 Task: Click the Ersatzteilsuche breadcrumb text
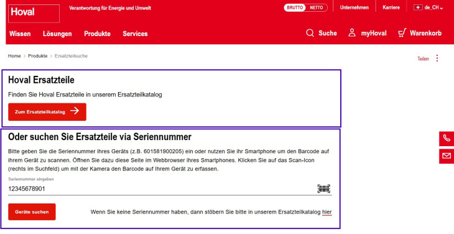tap(71, 56)
